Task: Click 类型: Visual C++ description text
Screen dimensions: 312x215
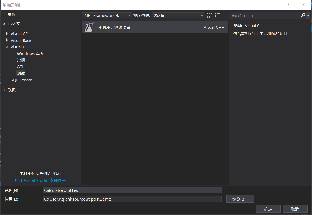Action: coord(249,26)
